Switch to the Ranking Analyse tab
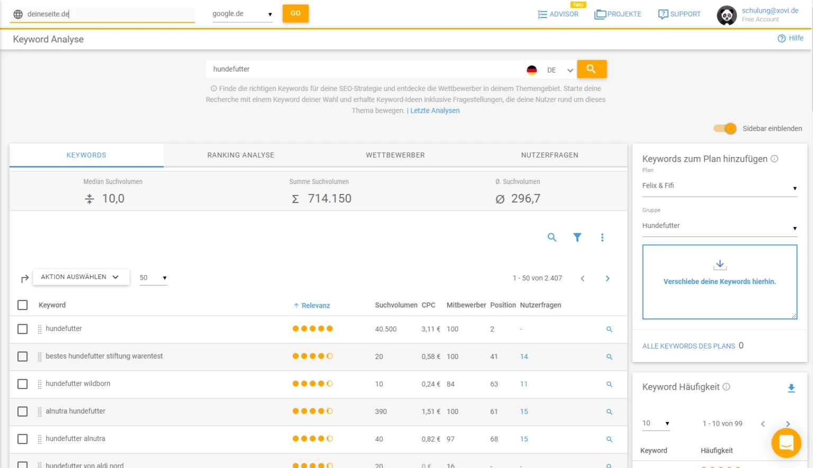This screenshot has width=813, height=468. point(241,155)
